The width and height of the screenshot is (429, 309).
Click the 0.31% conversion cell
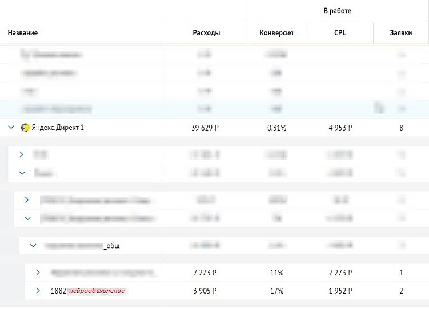[x=276, y=128]
